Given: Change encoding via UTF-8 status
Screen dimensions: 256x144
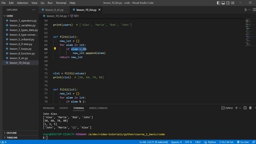Looking at the screenshot, I should coord(188,142).
